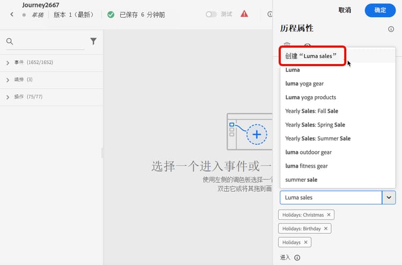Click the green saved checkmark icon
Image resolution: width=402 pixels, height=265 pixels.
(x=111, y=14)
